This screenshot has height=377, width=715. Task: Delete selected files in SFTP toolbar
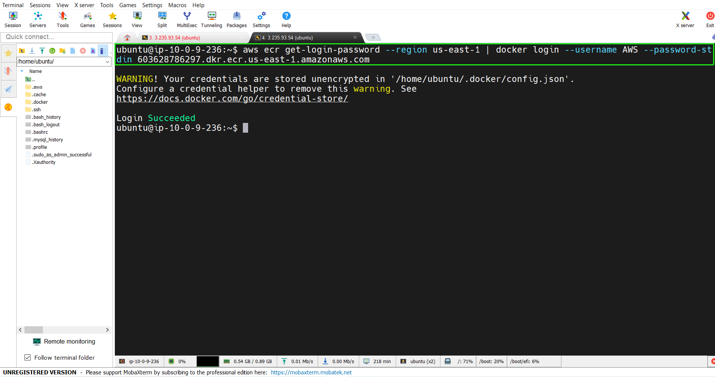83,51
